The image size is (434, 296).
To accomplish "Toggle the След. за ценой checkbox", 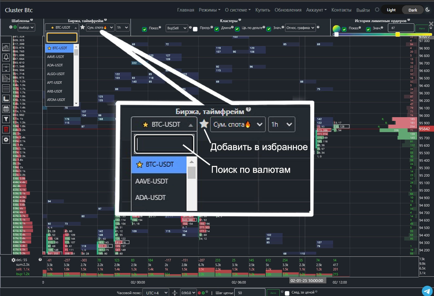I will pos(287,293).
